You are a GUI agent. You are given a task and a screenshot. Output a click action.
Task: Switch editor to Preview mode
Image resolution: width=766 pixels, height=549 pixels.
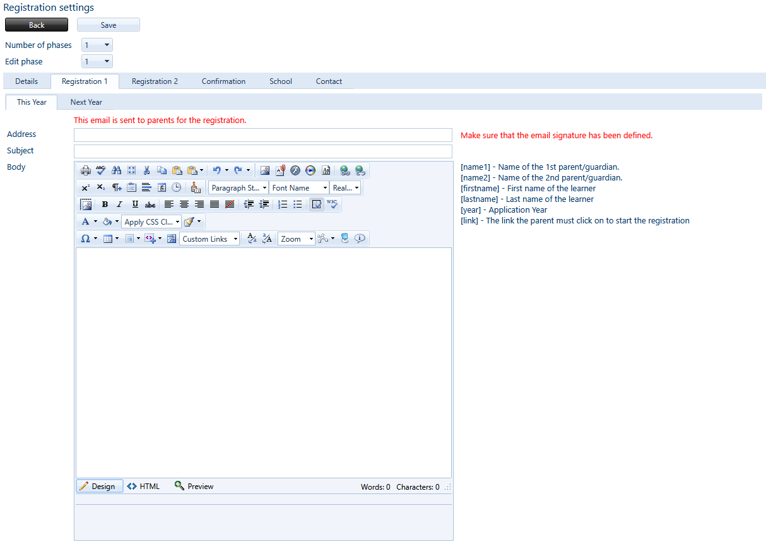tap(194, 487)
